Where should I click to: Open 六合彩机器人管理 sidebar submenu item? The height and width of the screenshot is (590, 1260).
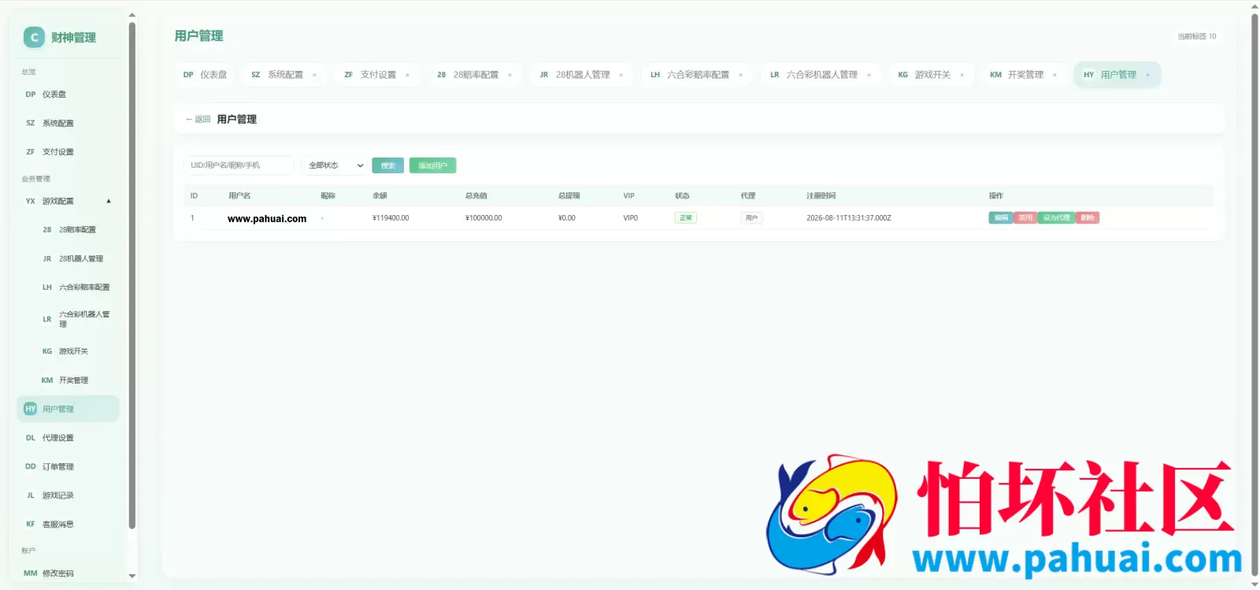click(x=76, y=319)
